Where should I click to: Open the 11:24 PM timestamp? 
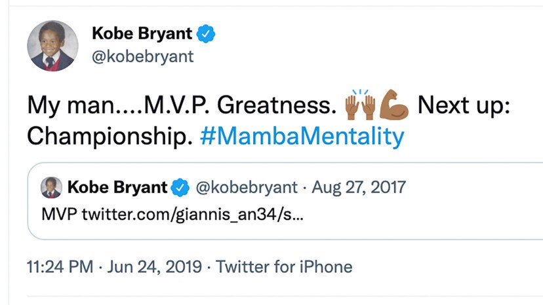[x=60, y=267]
